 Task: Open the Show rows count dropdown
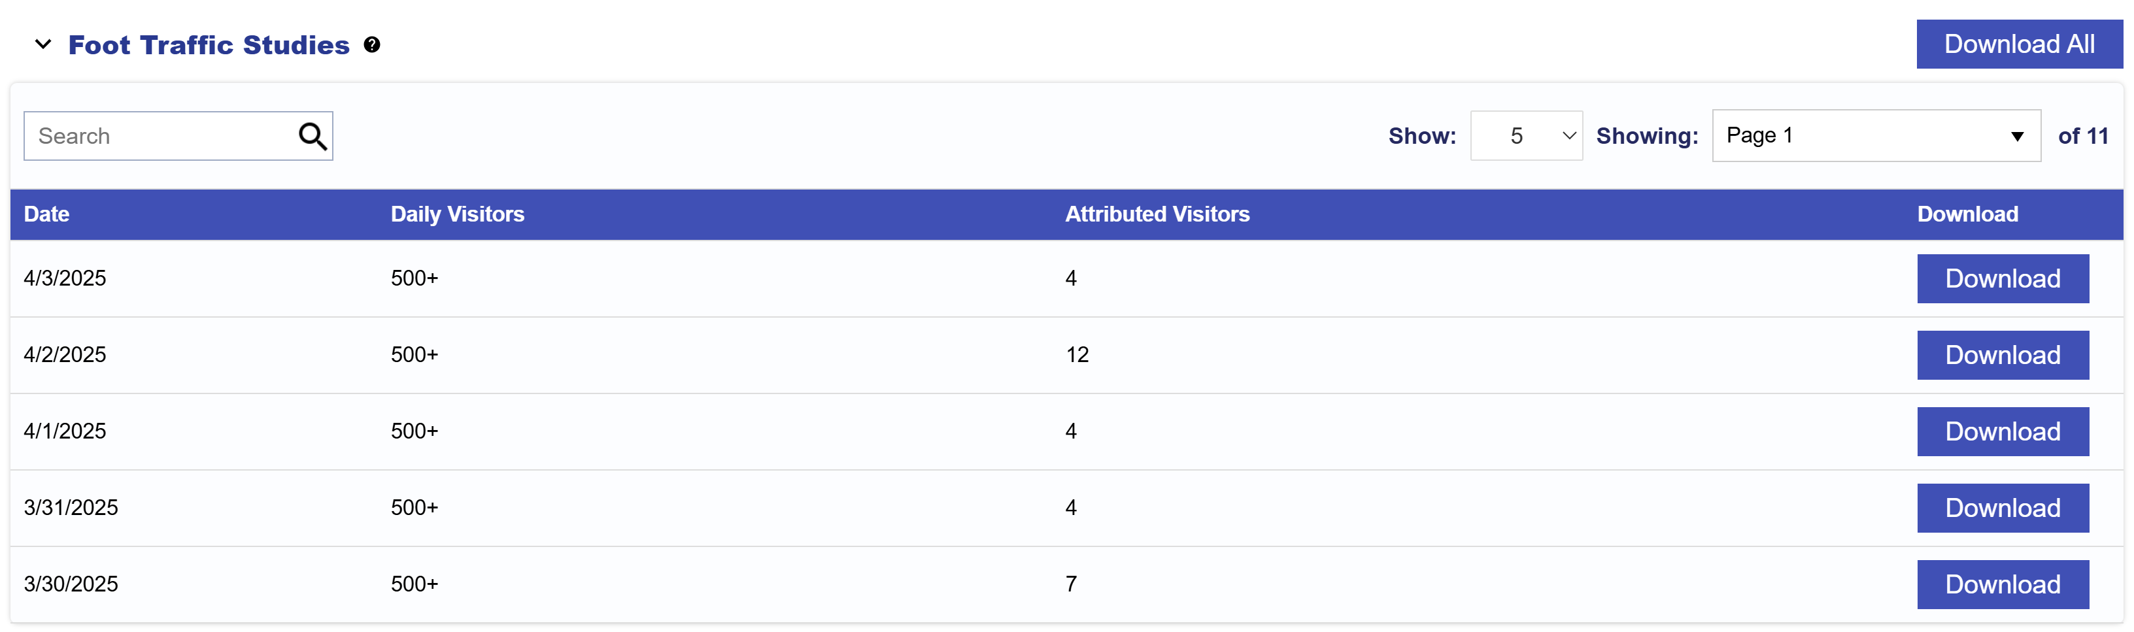click(1526, 136)
